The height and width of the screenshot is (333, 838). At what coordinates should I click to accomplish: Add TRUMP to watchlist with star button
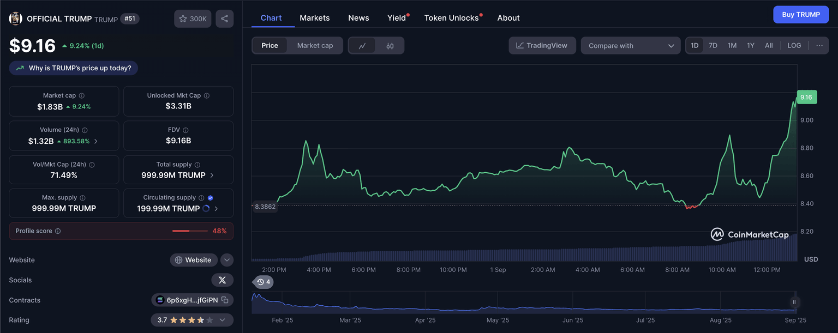click(x=193, y=19)
